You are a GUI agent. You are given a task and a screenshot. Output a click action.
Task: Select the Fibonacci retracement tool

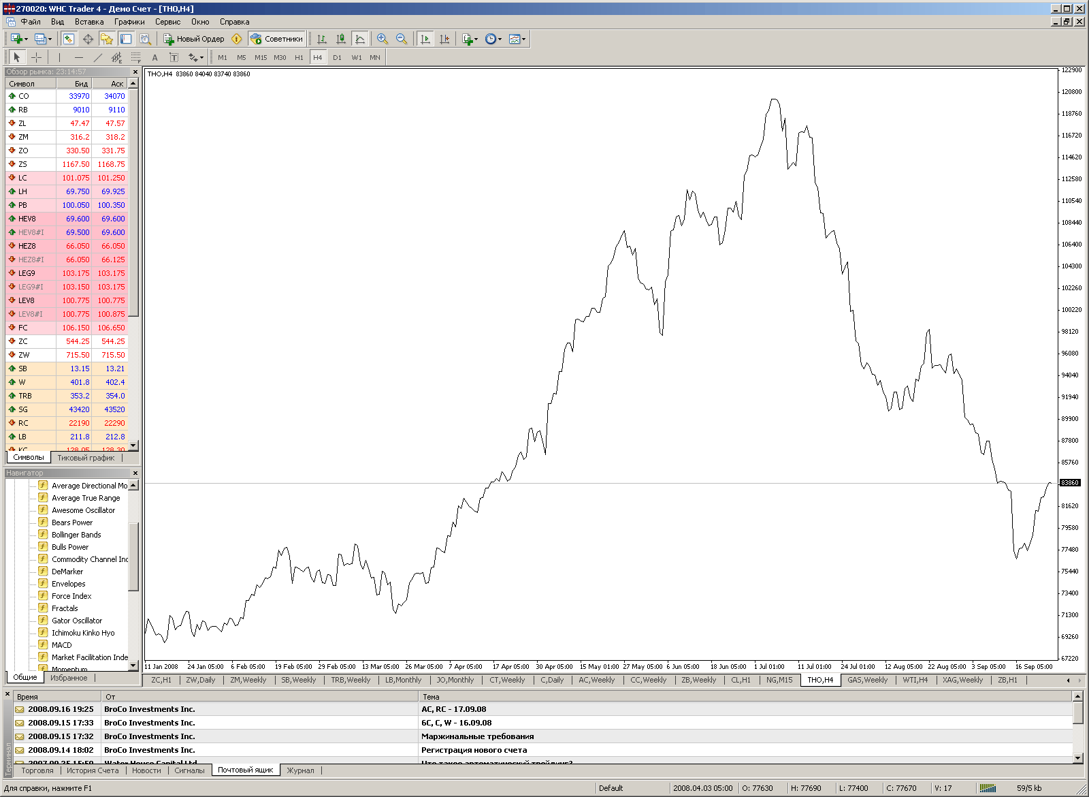click(135, 57)
